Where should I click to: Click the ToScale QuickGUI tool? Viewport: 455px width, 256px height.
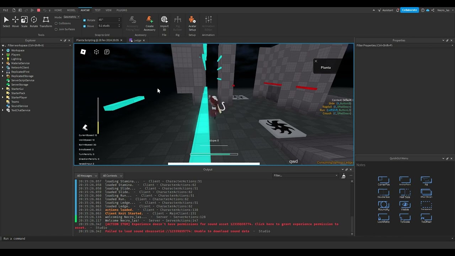(x=405, y=218)
